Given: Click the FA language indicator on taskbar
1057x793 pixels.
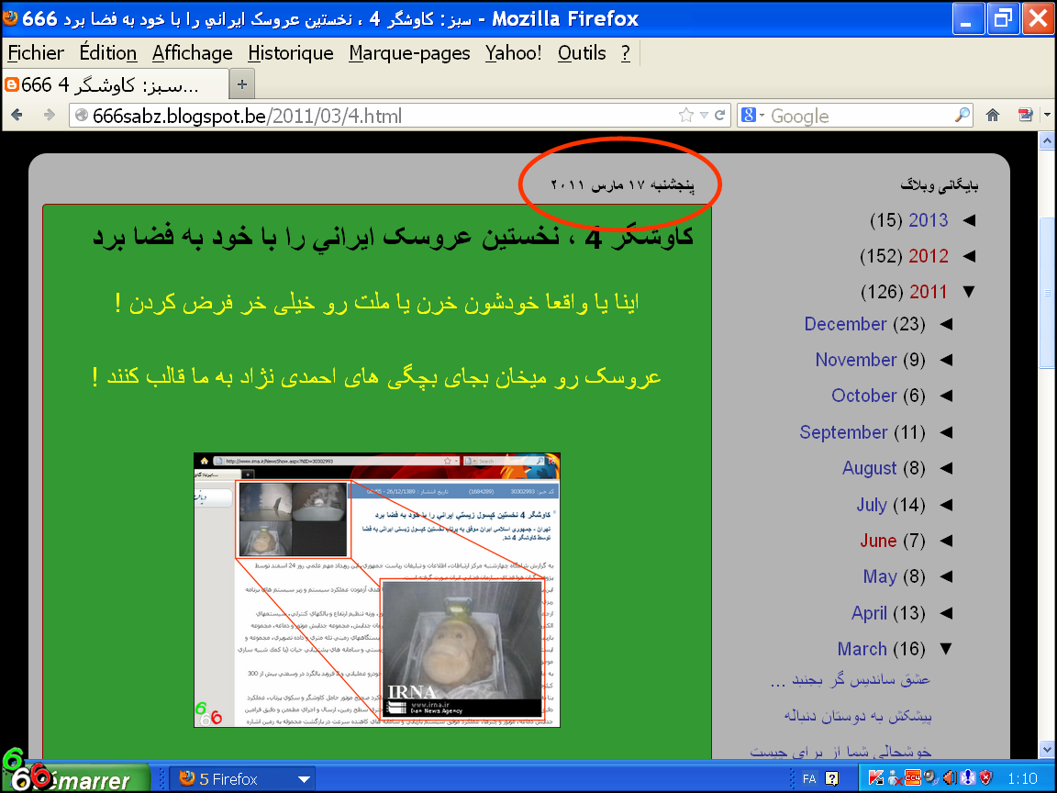Looking at the screenshot, I should (808, 777).
